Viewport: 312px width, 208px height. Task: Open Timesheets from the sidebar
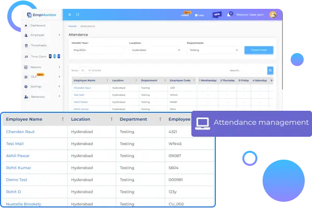coord(38,45)
